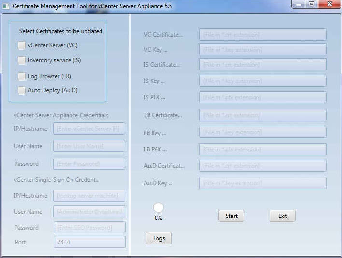The height and width of the screenshot is (258, 342).
Task: Click the circular 0% progress indicator
Action: tap(158, 207)
